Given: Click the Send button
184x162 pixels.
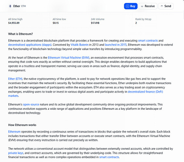Looking at the screenshot, I should click(166, 6).
